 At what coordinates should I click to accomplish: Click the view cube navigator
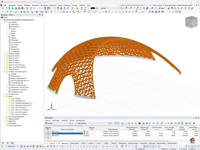click(191, 22)
